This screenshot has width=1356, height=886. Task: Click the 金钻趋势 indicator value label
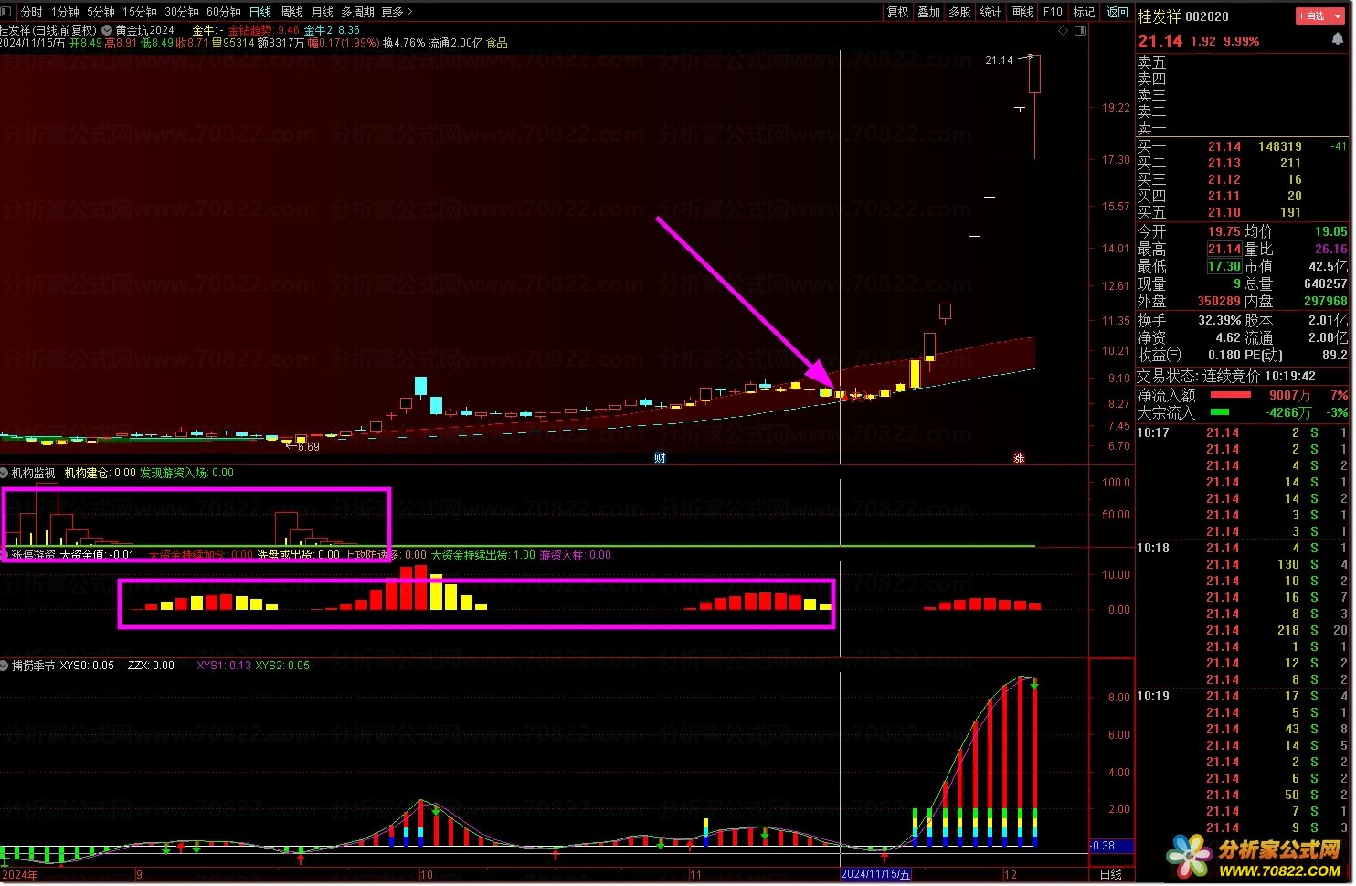point(264,30)
